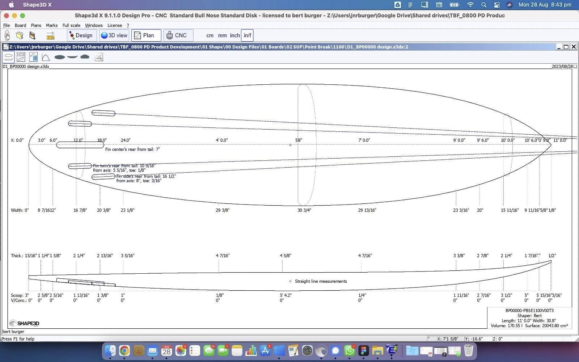Select the grey cross-section slice shape icon

(x=85, y=57)
